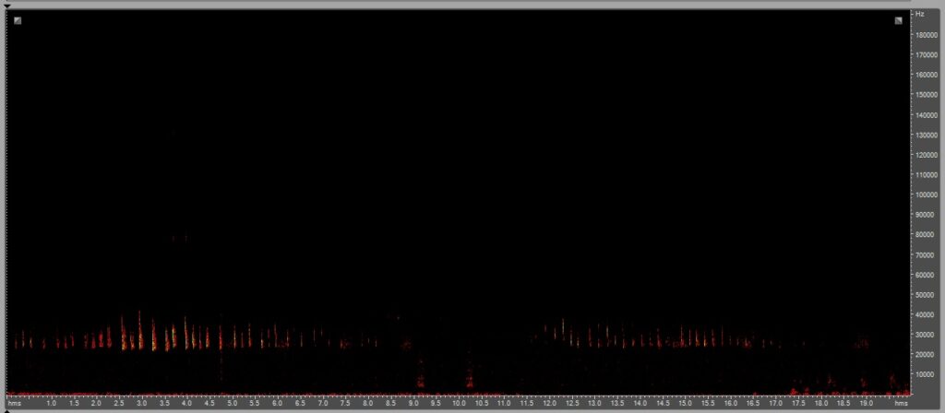This screenshot has height=413, width=945.
Task: Click the 2.0 mark on the time ruler
Action: click(x=96, y=403)
